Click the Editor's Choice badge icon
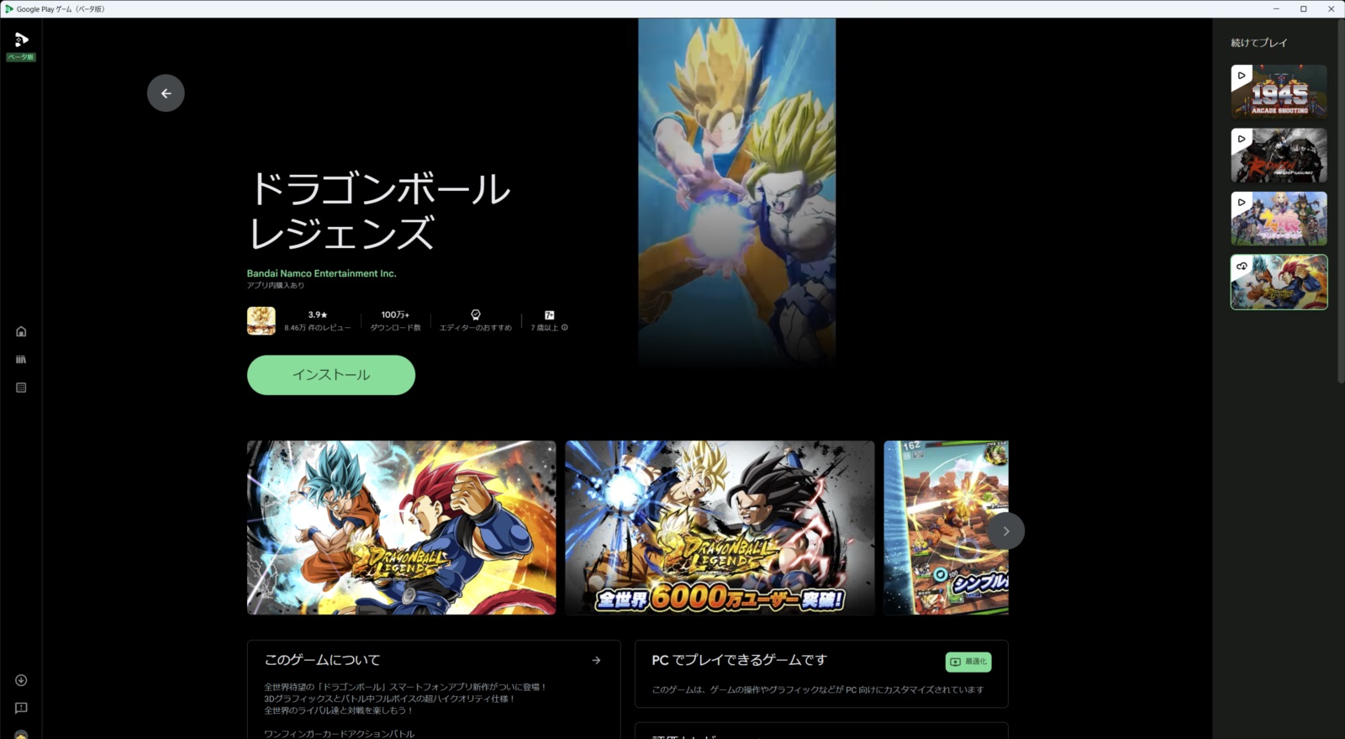This screenshot has height=739, width=1345. pyautogui.click(x=476, y=314)
